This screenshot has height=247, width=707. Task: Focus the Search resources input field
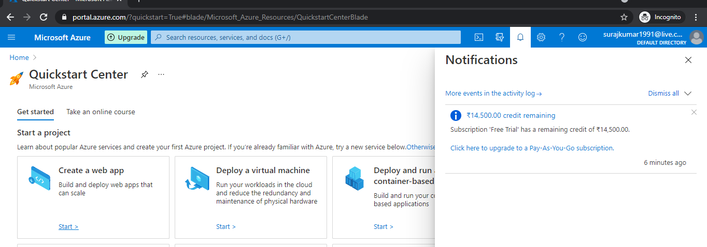306,37
